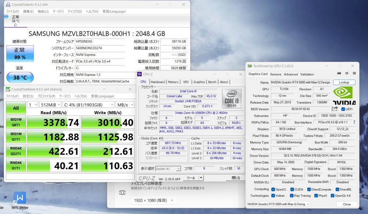This screenshot has width=368, height=214.
Task: Switch to CPU-Z Bench tab
Action: tap(212, 82)
